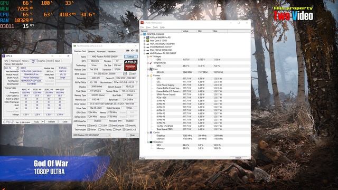This screenshot has width=338, height=190.
Task: Click the Voltages category icon in HWMonitor
Action: point(151,56)
